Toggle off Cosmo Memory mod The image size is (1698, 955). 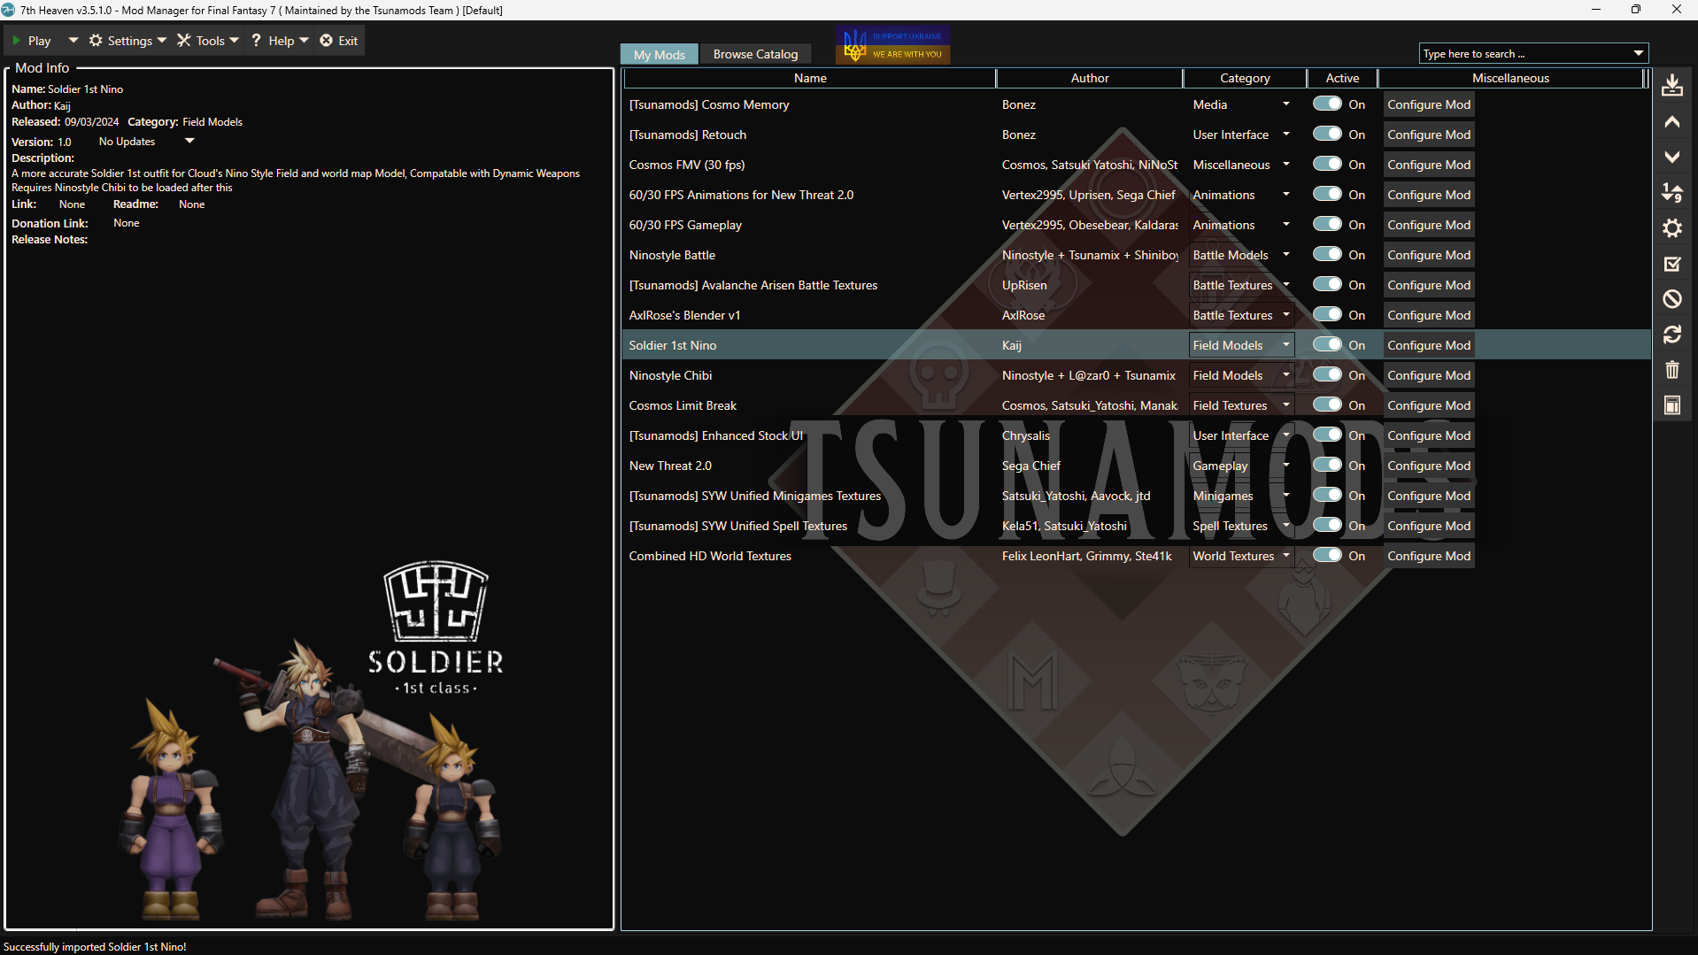coord(1327,104)
